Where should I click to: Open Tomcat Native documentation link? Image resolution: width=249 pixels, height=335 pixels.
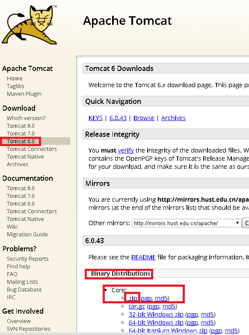[x=25, y=219]
